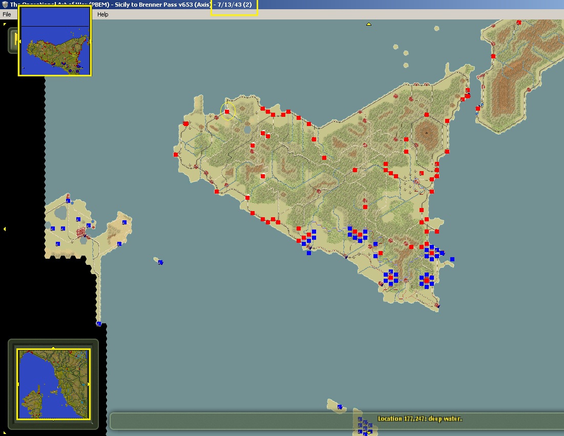
Task: Select blue unit at tip of narrow southern peninsula
Action: click(x=98, y=324)
